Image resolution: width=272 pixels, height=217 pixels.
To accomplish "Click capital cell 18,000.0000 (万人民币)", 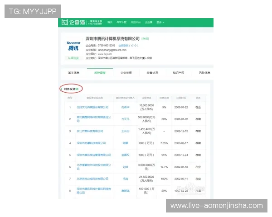I will click(x=146, y=107).
